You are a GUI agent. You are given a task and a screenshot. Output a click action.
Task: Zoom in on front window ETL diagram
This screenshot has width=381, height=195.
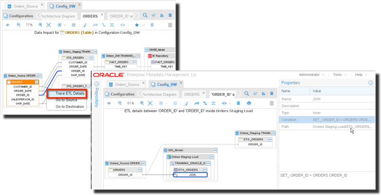pyautogui.click(x=142, y=103)
